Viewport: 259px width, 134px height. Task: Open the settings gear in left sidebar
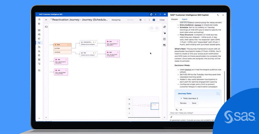point(39,70)
